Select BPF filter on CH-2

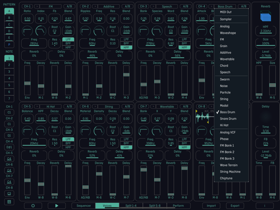pyautogui.click(x=126, y=44)
